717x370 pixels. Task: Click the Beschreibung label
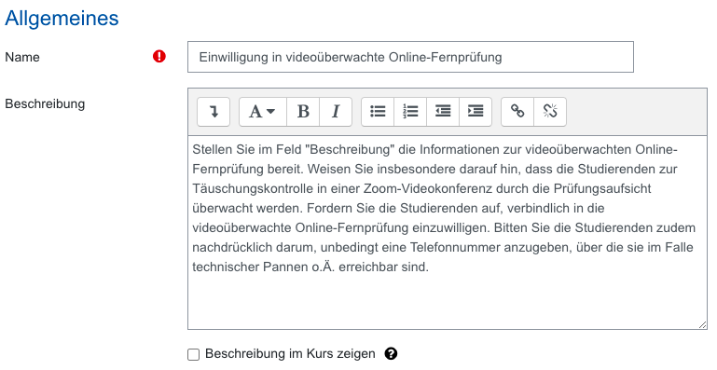pos(45,103)
